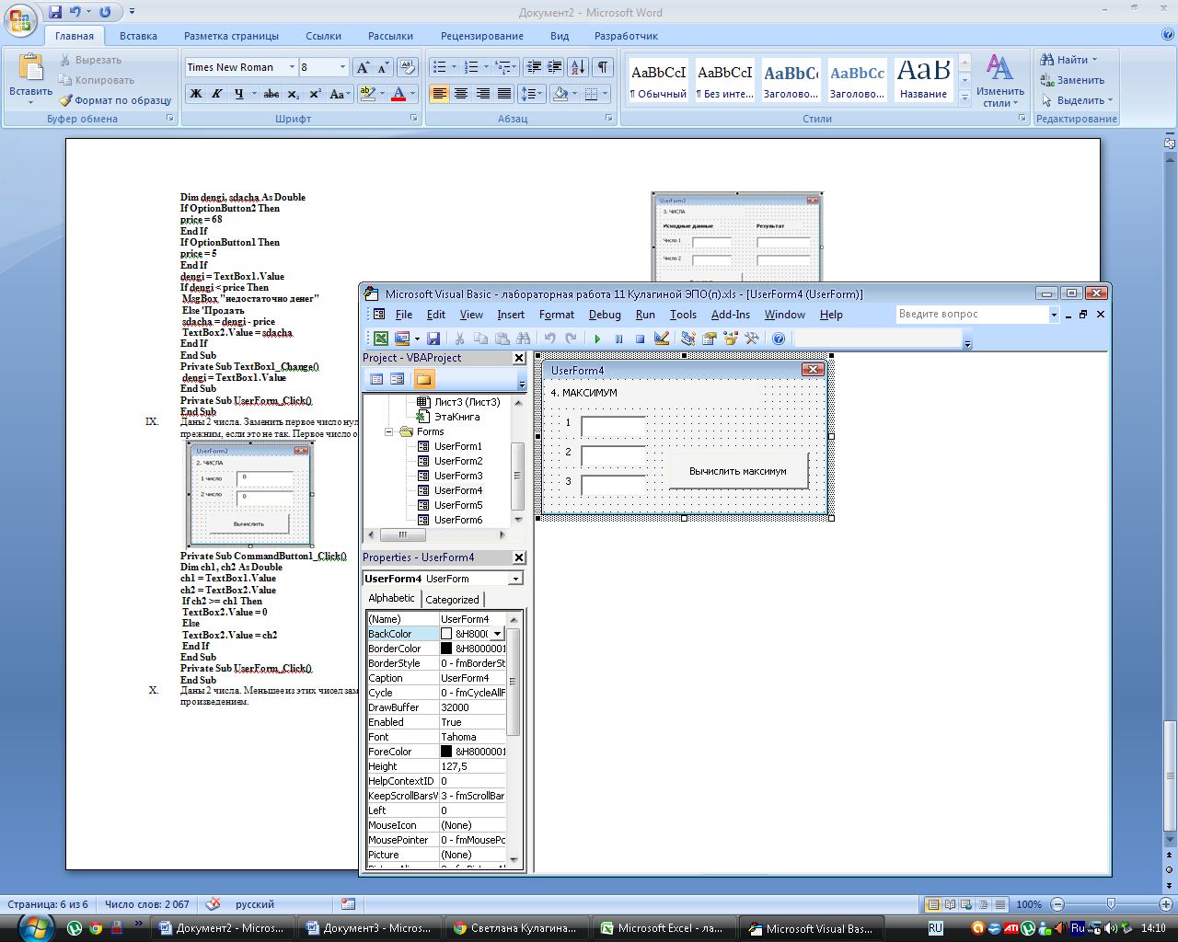Image resolution: width=1178 pixels, height=942 pixels.
Task: Open the Debug menu in Visual Basic
Action: point(605,315)
